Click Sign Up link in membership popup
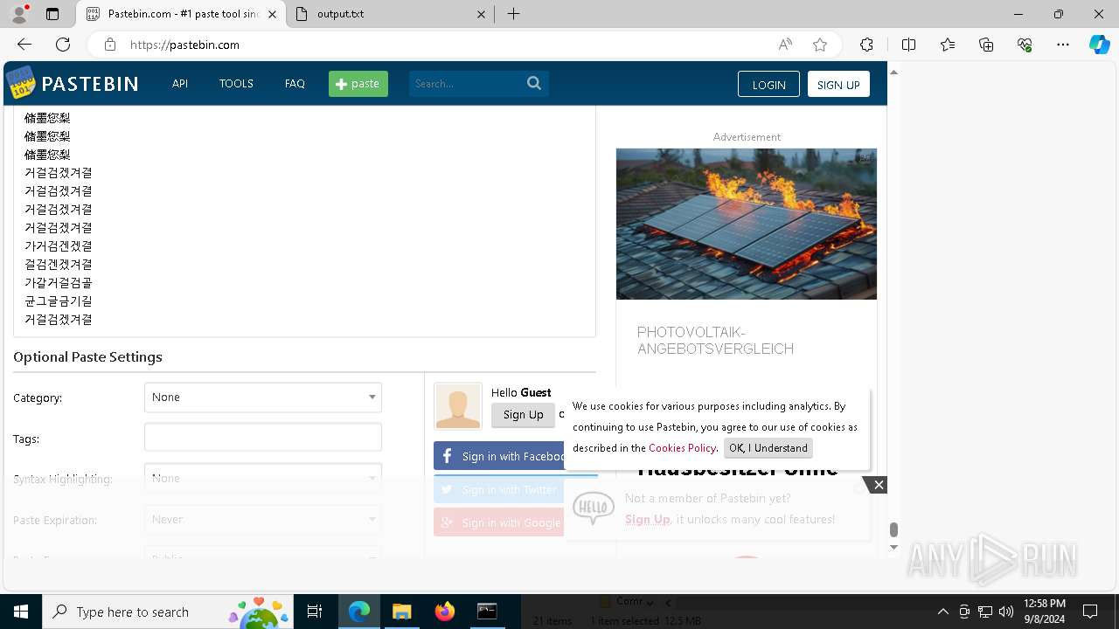The image size is (1119, 629). click(648, 519)
